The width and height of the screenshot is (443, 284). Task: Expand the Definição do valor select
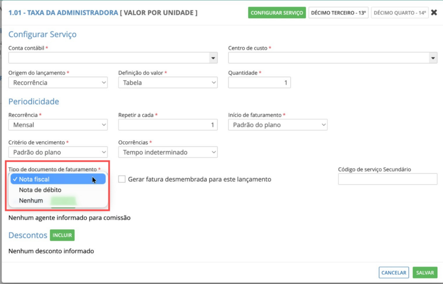point(168,82)
